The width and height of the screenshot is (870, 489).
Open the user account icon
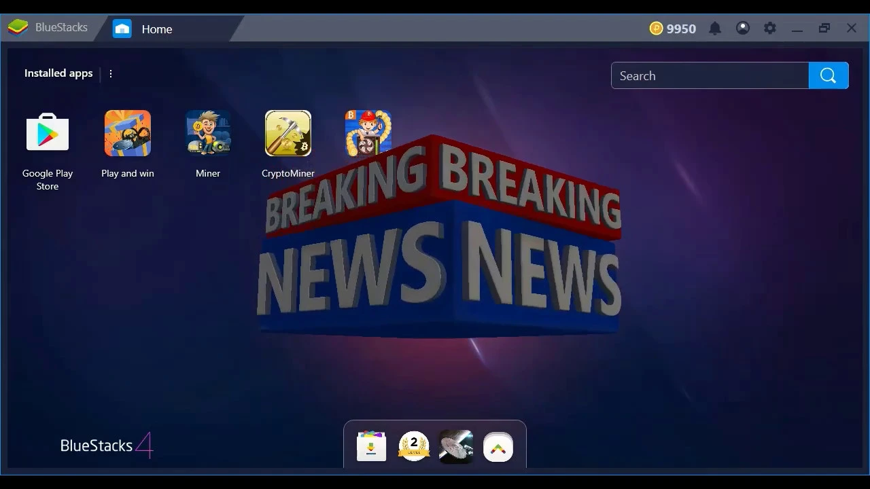[743, 29]
